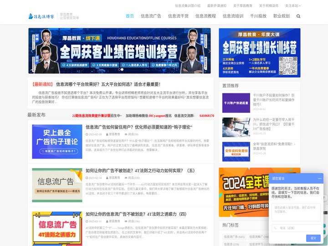Click the date 2025-02-11 under 诱惑力 article

[95, 221]
